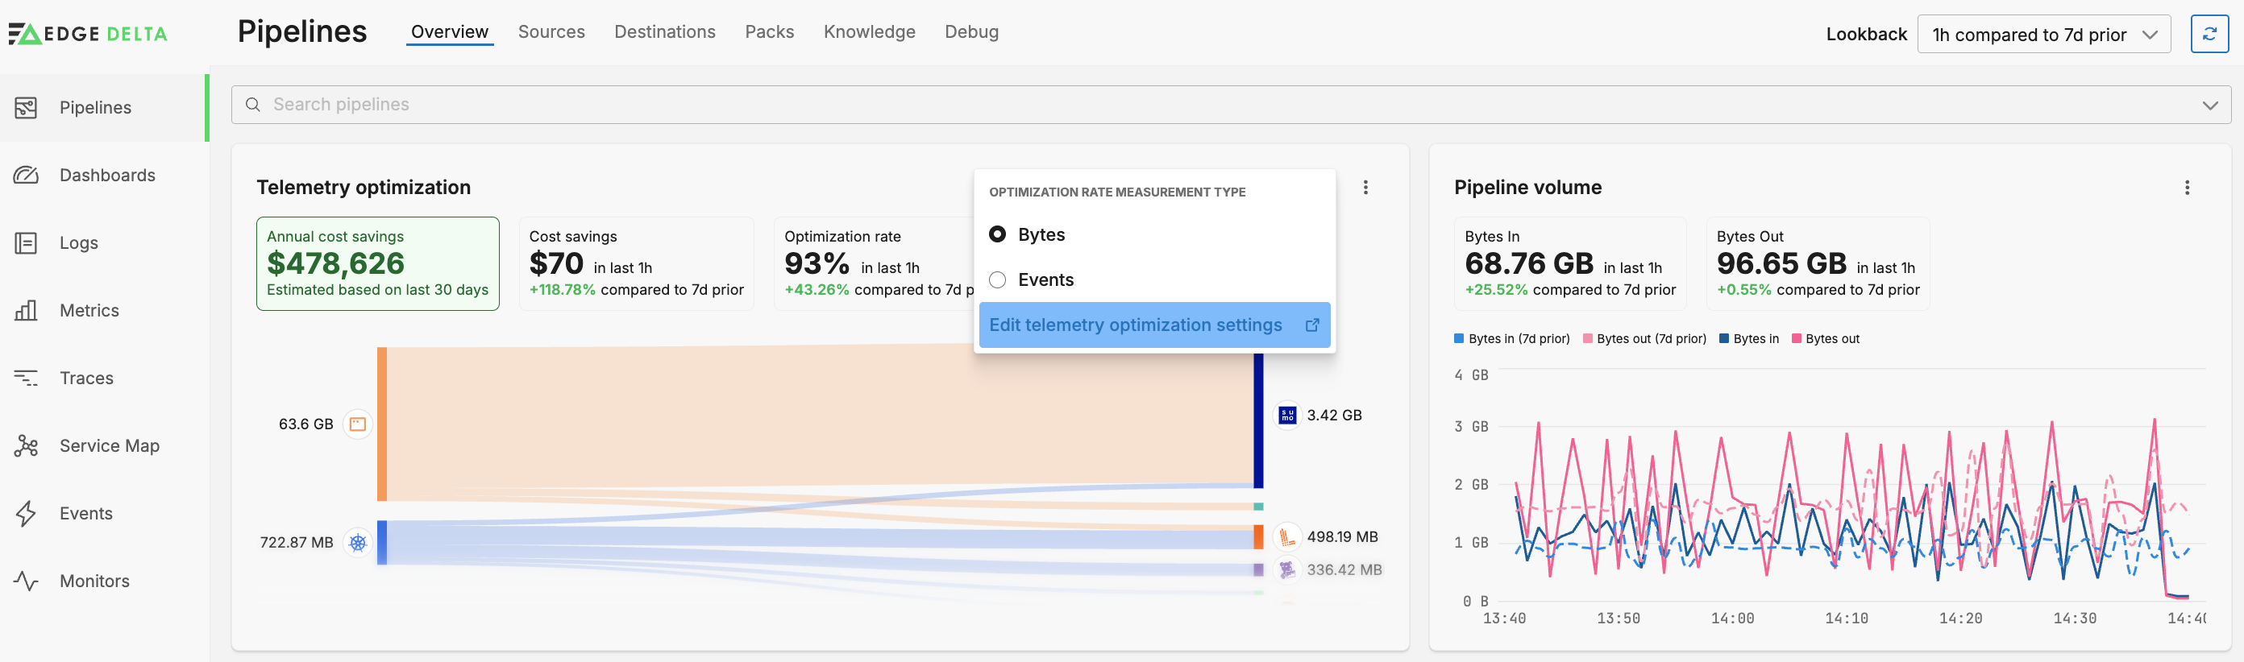The height and width of the screenshot is (662, 2244).
Task: Open the Logs sidebar icon
Action: point(26,242)
